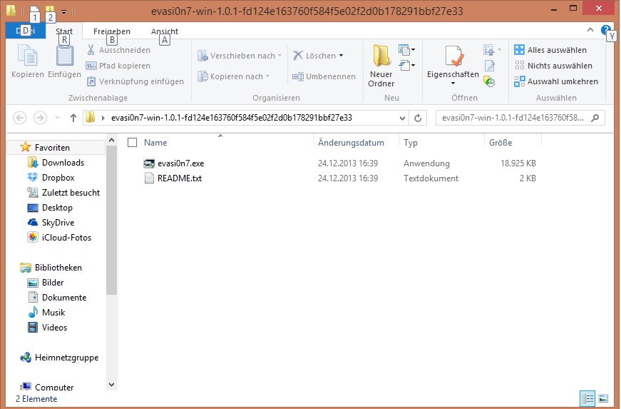Click the Verlauf history icon
This screenshot has height=409, width=621.
490,81
